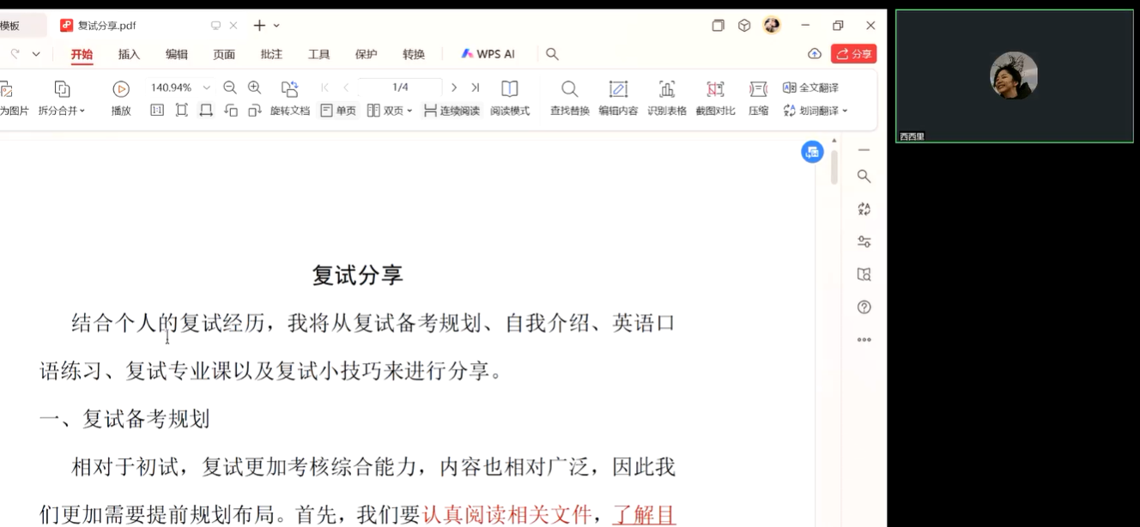Select Recognize Table (识别表格) tool
Image resolution: width=1140 pixels, height=527 pixels.
pos(667,88)
